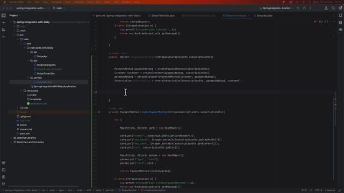Show more tool windows ellipsis

pyautogui.click(x=4, y=37)
